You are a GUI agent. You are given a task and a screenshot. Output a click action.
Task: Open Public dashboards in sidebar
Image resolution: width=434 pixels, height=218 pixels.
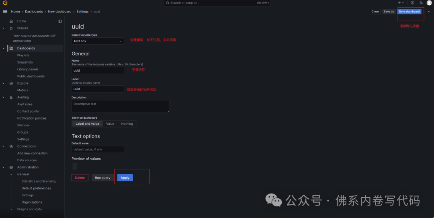31,76
